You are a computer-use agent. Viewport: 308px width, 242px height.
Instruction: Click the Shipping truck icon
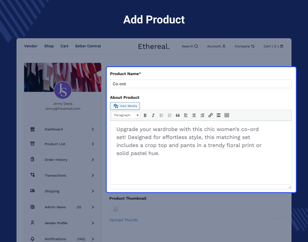tap(33, 191)
